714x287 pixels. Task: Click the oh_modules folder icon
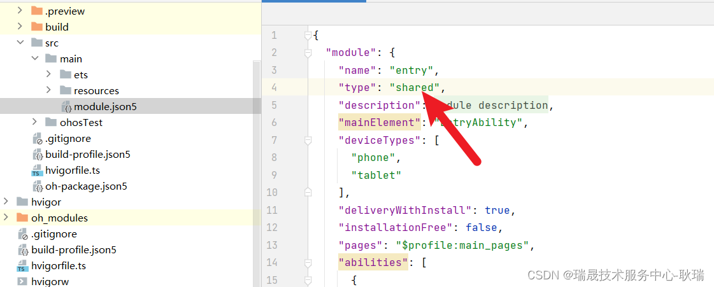(x=22, y=218)
